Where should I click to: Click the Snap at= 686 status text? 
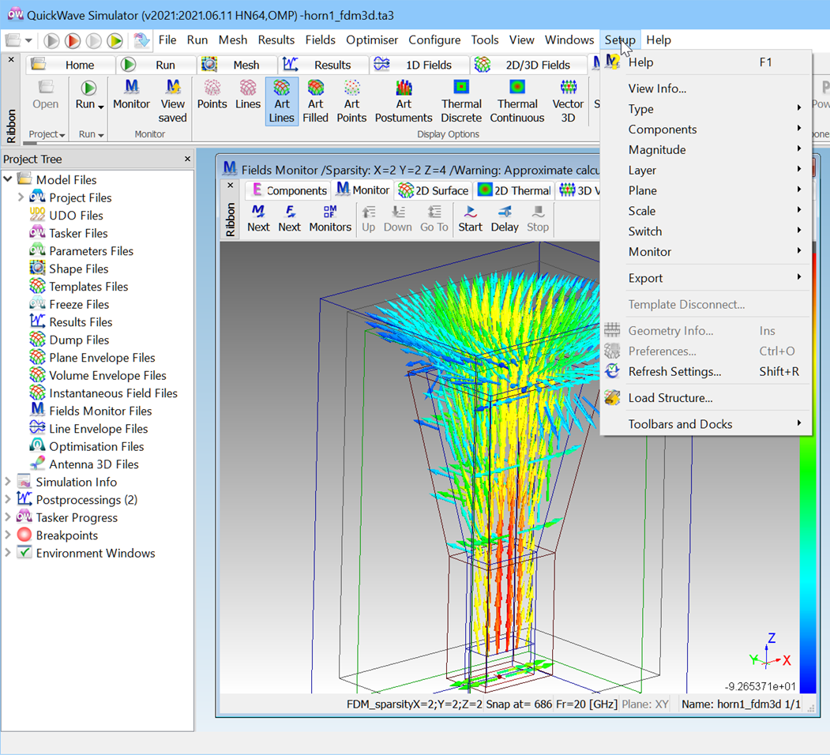(519, 704)
